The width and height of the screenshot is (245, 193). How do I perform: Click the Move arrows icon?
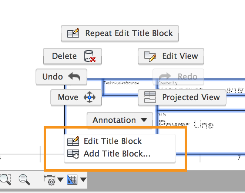[90, 98]
